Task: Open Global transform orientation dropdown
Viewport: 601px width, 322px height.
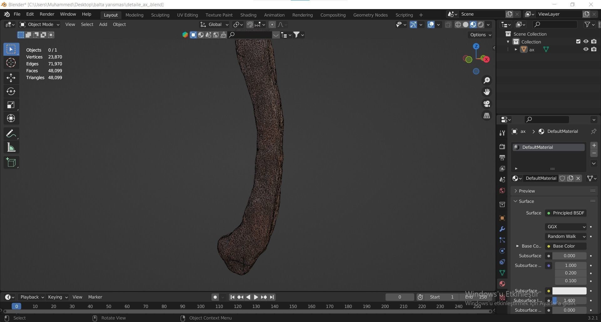Action: click(x=214, y=24)
